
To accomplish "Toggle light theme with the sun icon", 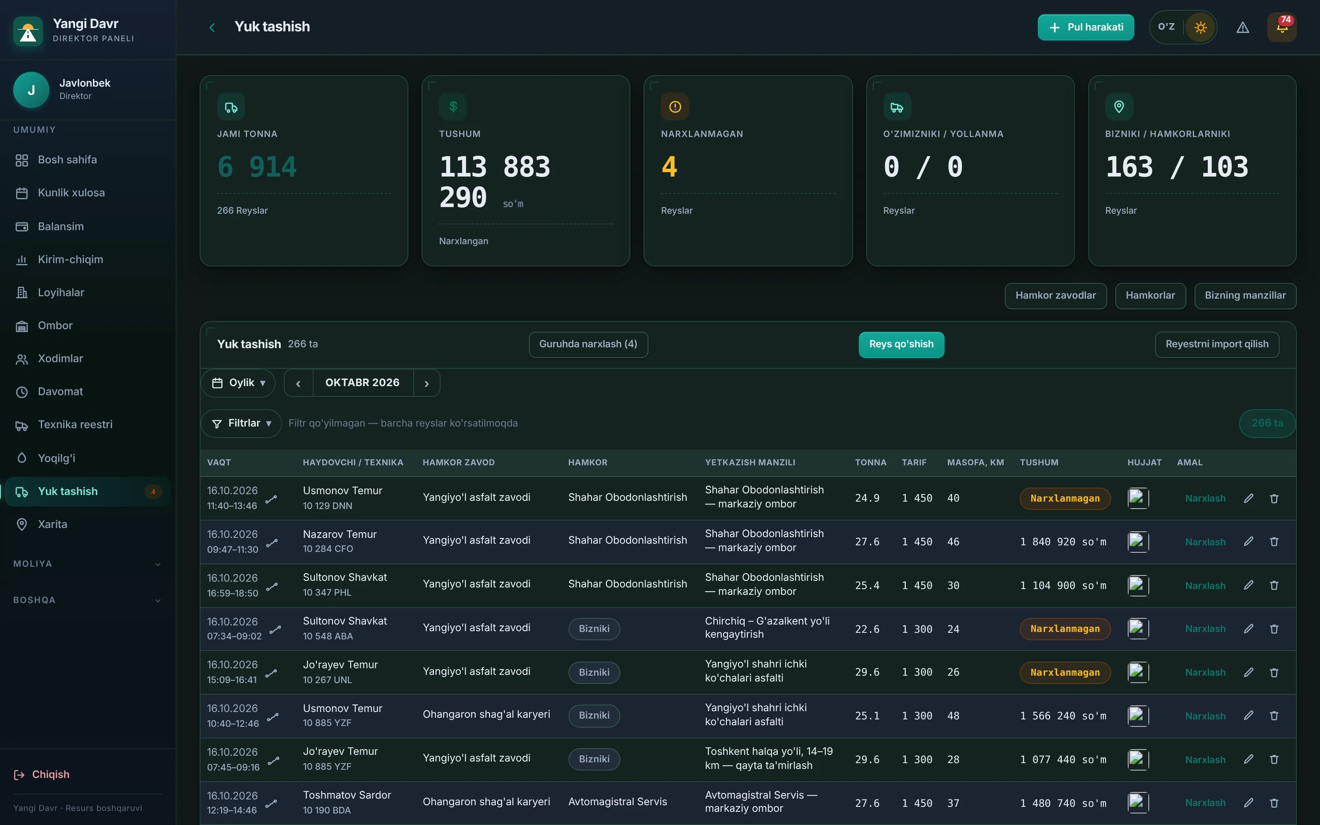I will coord(1200,27).
